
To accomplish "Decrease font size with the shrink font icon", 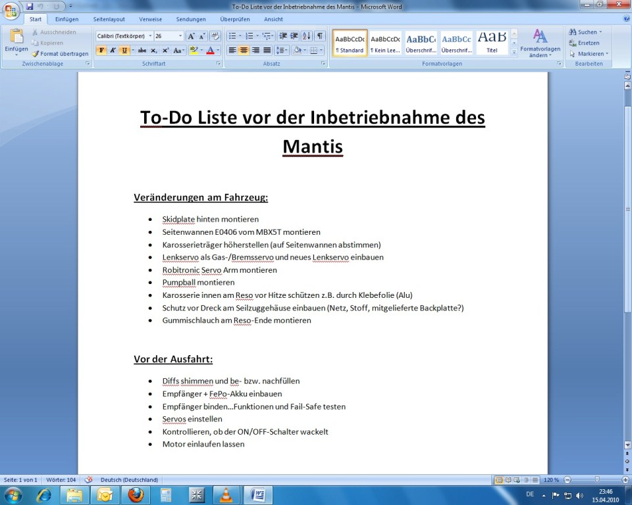I will click(x=202, y=36).
